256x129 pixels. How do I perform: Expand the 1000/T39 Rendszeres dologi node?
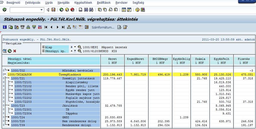(x=8, y=125)
